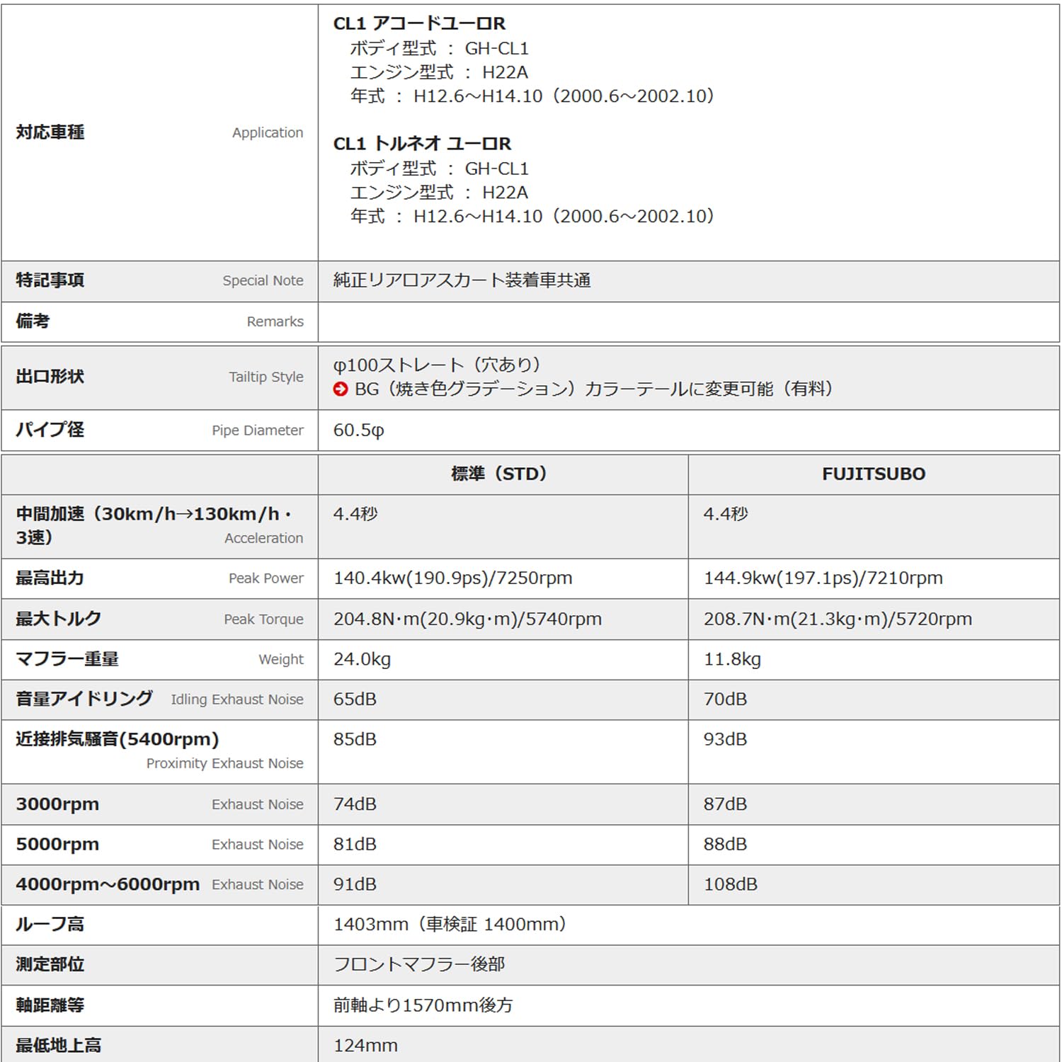Select the heading "CL1 トルネオ ユーロR"
This screenshot has height=1062, width=1062.
tap(422, 144)
